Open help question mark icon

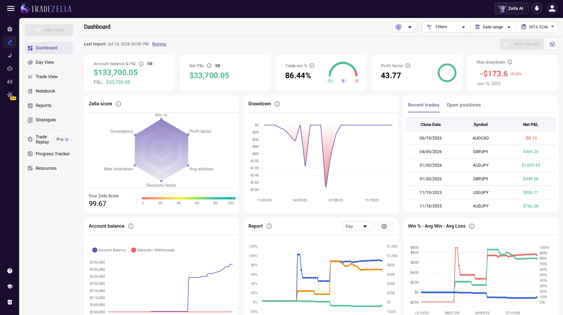pos(10,271)
